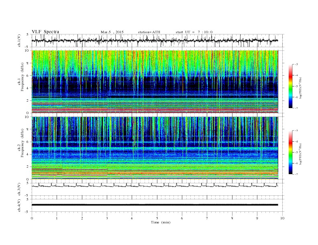Click the 8 kHz tick on ch.2 spectrogram
The height and width of the screenshot is (245, 318).
[x=28, y=129]
